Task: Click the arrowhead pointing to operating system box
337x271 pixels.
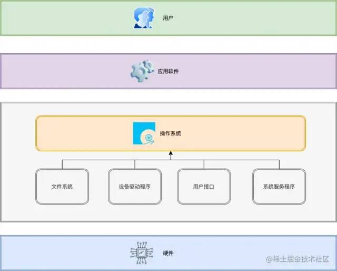Action: pyautogui.click(x=171, y=154)
